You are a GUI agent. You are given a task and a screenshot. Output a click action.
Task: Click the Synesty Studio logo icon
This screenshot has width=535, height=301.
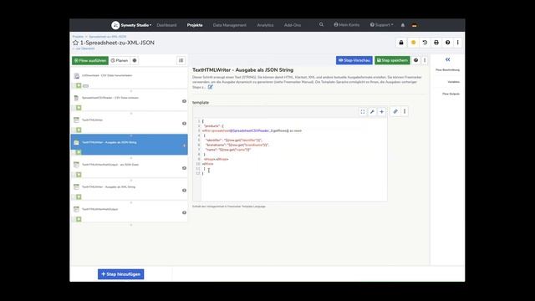[115, 25]
